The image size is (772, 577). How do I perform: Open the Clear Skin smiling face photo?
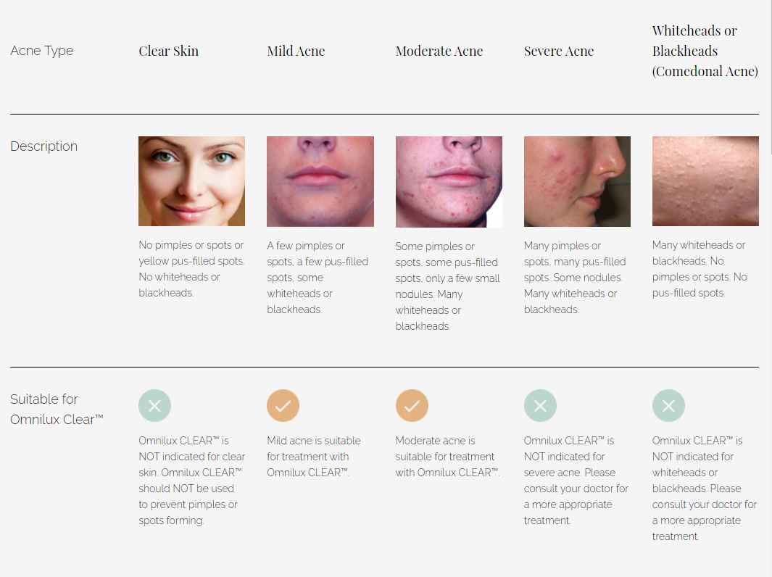coord(191,181)
